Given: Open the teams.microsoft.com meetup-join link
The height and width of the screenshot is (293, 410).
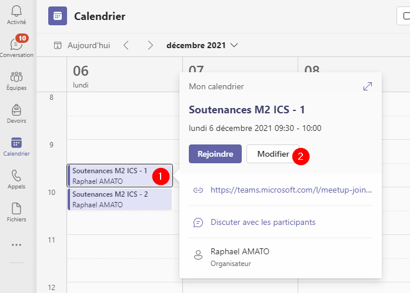Looking at the screenshot, I should [291, 190].
